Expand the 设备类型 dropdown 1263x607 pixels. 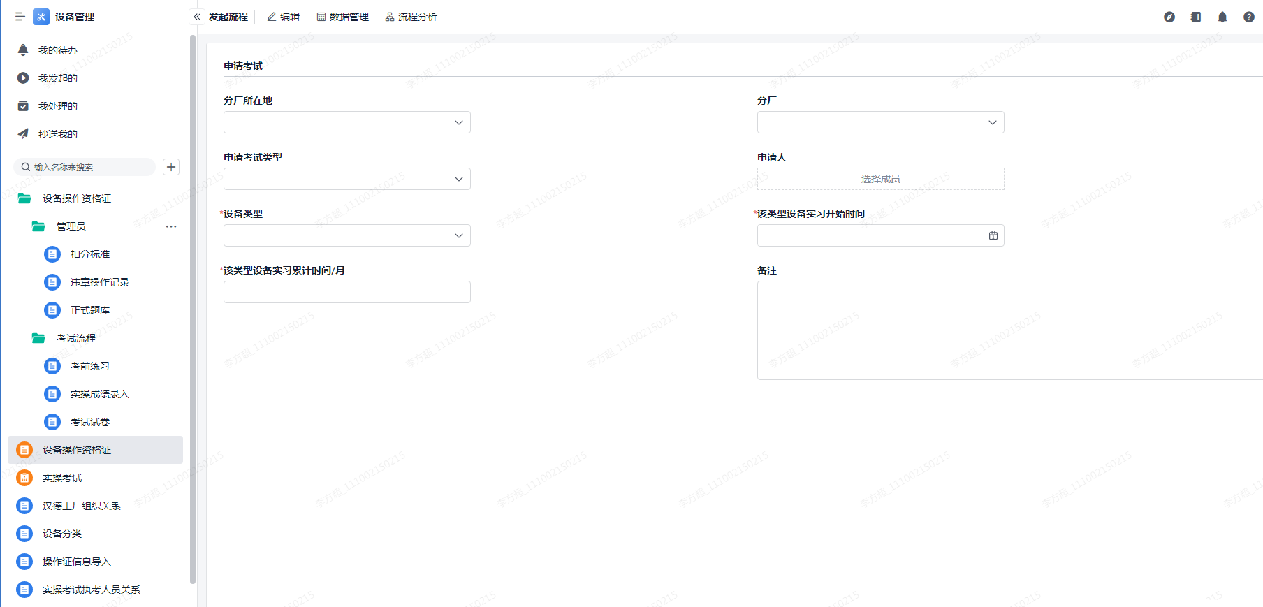pos(346,235)
